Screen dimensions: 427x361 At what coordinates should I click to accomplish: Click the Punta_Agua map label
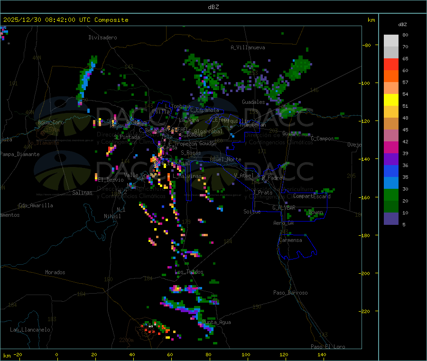216,322
